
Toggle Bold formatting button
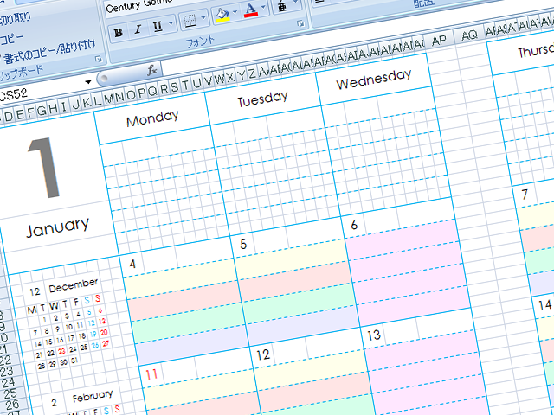[119, 33]
